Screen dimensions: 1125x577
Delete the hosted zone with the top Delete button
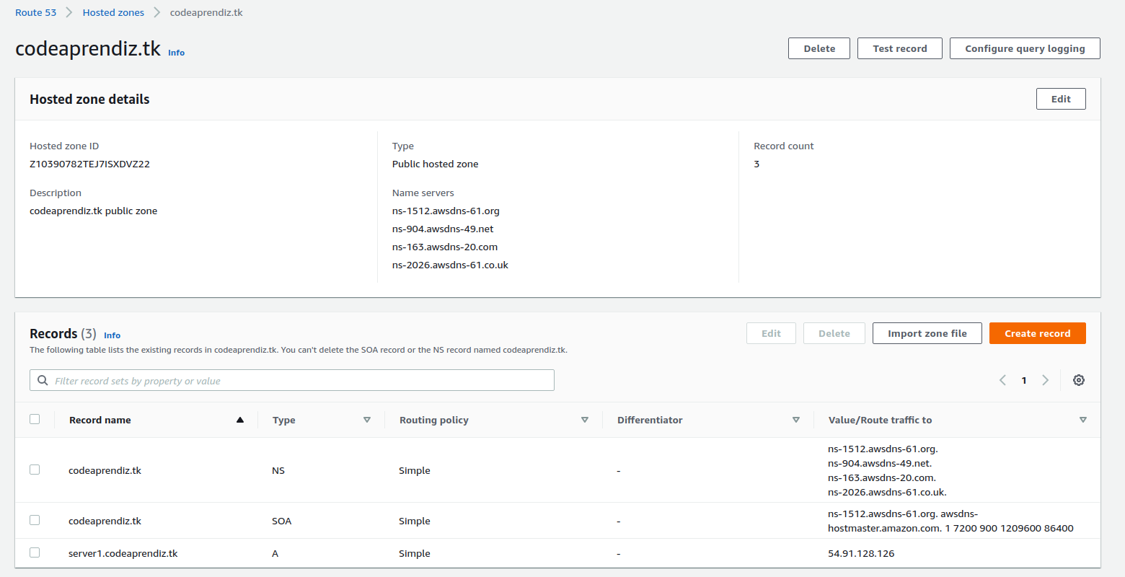coord(819,48)
